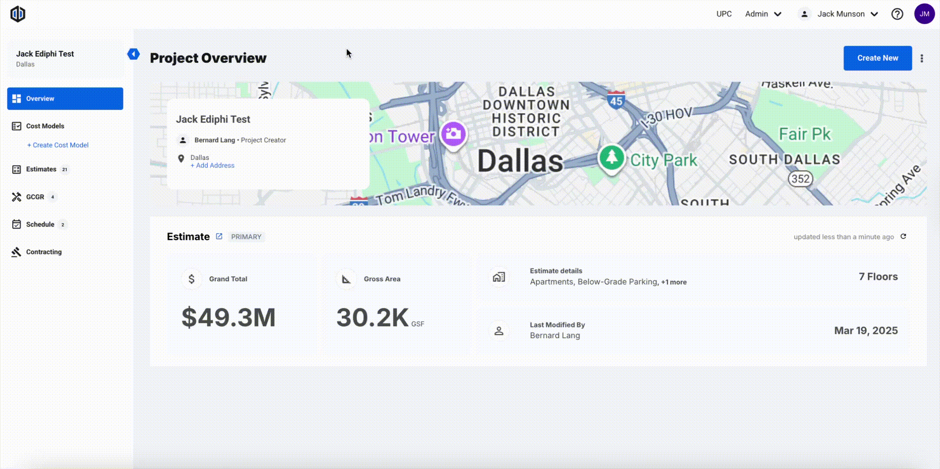This screenshot has height=469, width=940.
Task: Open Cost Models in the sidebar
Action: pos(45,126)
